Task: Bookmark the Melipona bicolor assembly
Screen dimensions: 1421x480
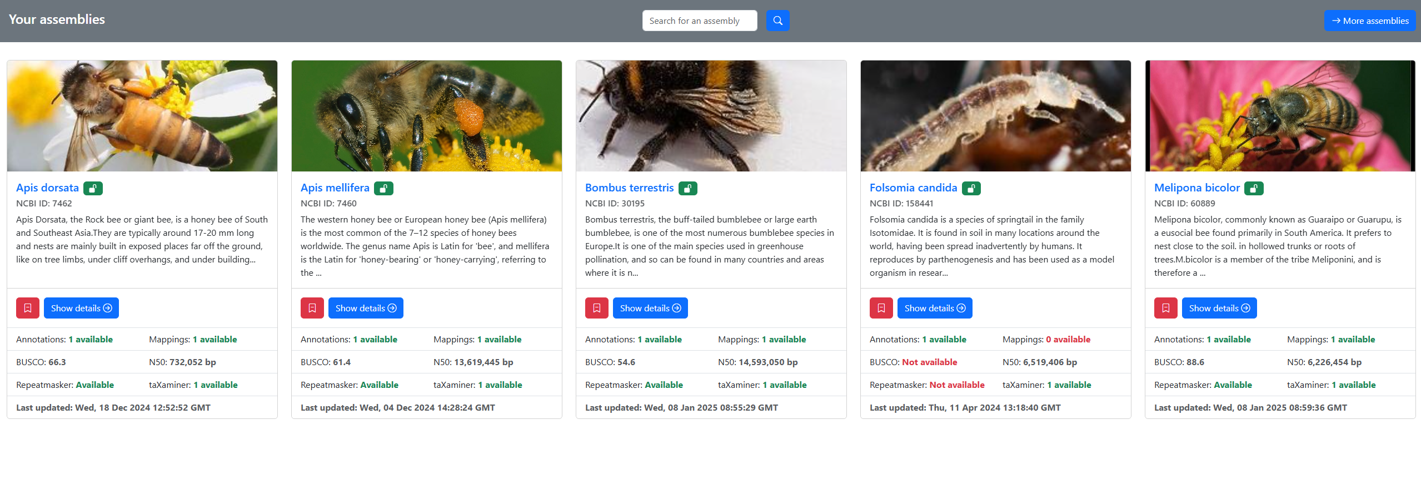Action: [1166, 308]
